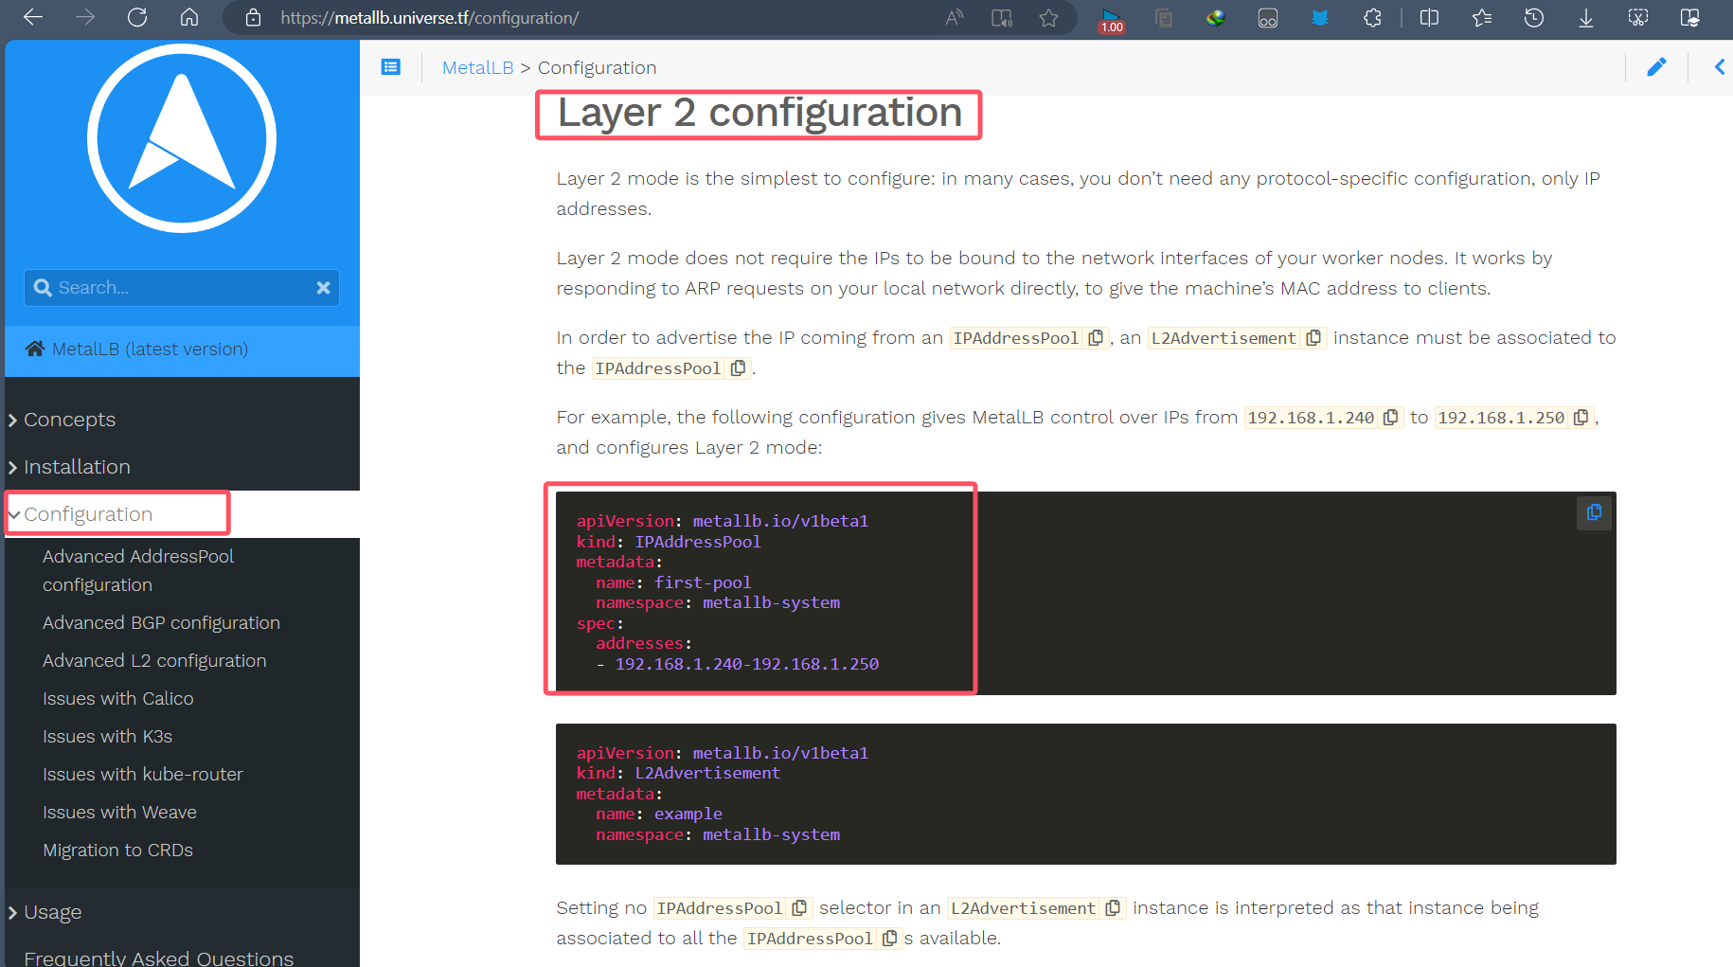The image size is (1733, 967).
Task: Click the address bar URL
Action: pos(430,18)
